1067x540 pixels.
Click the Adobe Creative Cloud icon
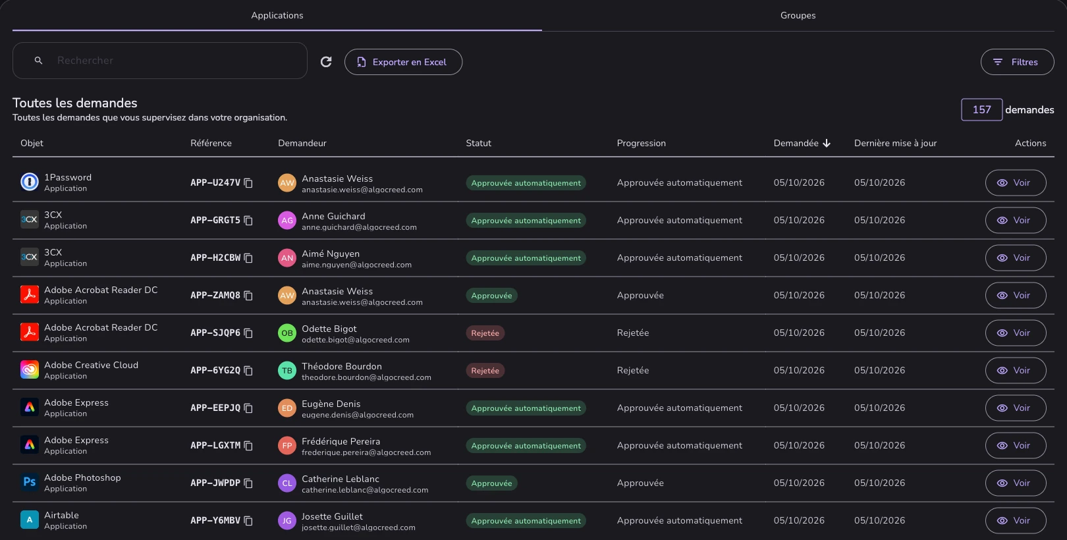(x=30, y=369)
